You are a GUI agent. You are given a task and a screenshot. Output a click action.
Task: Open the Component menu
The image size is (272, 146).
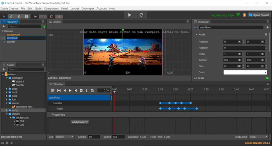click(51, 8)
